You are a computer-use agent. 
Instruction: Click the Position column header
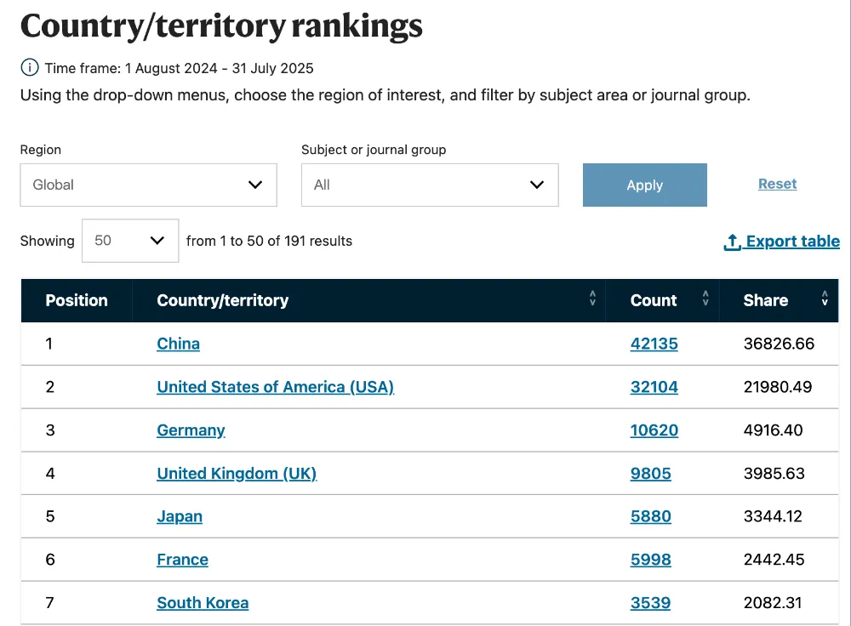click(77, 300)
